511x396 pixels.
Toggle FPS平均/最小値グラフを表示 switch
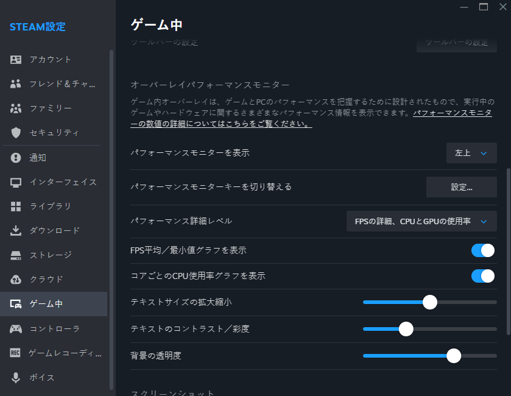tap(483, 250)
